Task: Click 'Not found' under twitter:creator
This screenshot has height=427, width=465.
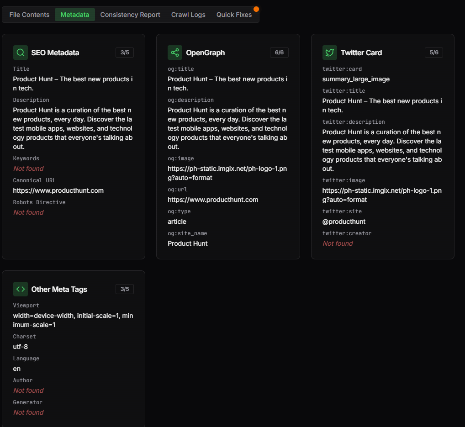Action: [338, 243]
